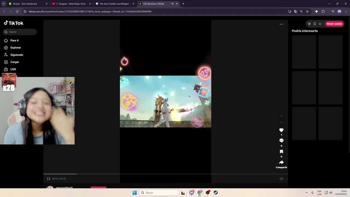Mute the TikTok video volume

(281, 179)
